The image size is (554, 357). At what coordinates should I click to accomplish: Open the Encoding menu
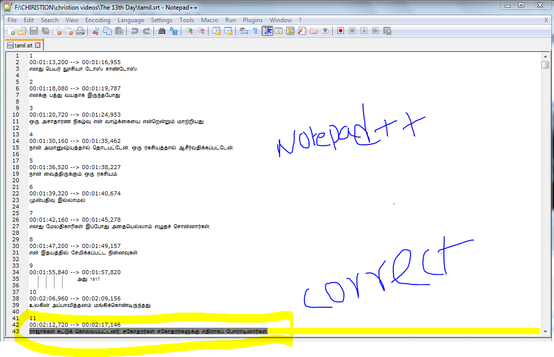(x=98, y=20)
